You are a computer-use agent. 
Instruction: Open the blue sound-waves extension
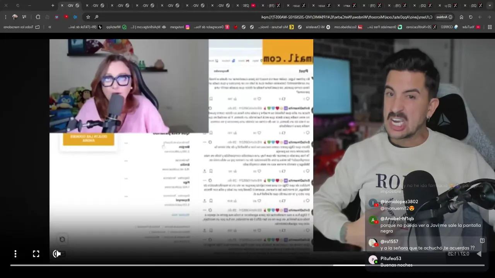click(75, 17)
